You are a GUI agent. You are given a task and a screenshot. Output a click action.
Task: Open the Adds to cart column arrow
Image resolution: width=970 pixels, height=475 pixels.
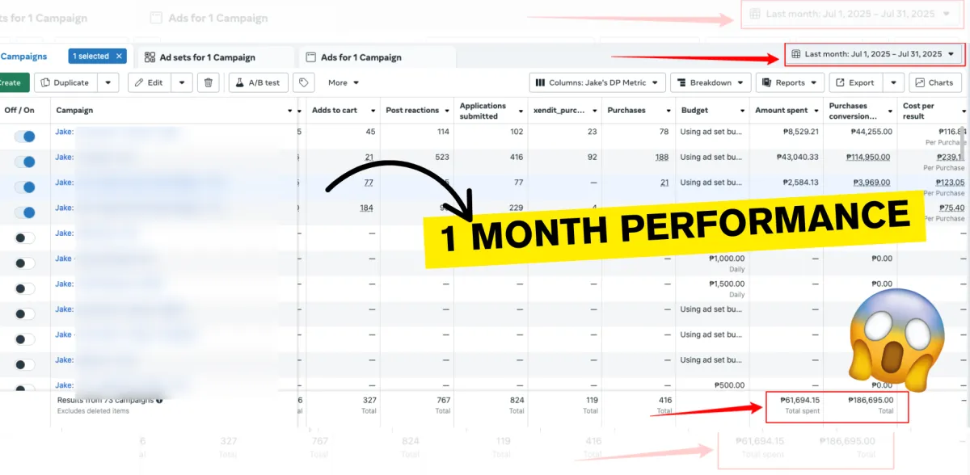coord(373,111)
